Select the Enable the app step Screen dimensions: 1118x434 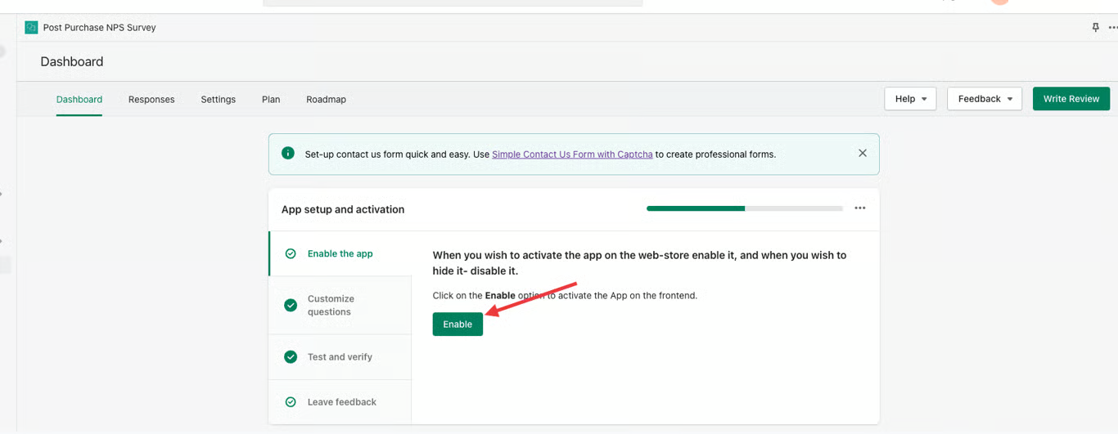click(340, 253)
